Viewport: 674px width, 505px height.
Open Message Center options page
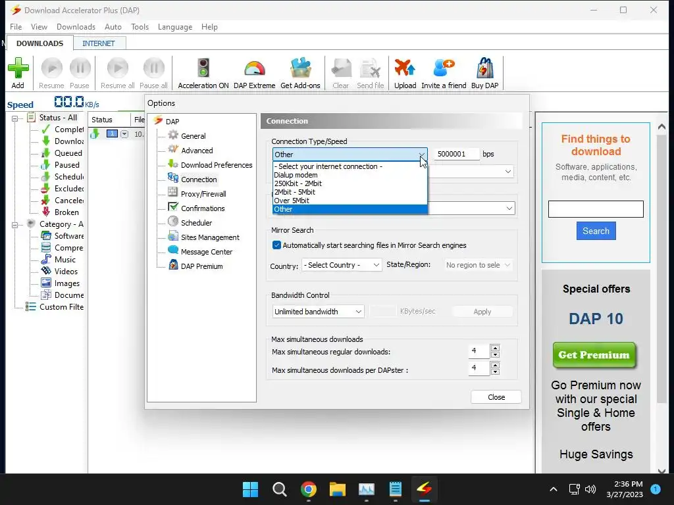point(206,252)
